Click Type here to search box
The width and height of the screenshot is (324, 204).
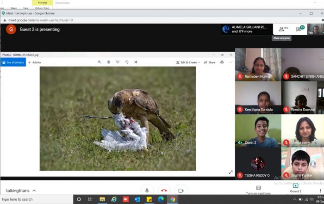[37, 199]
